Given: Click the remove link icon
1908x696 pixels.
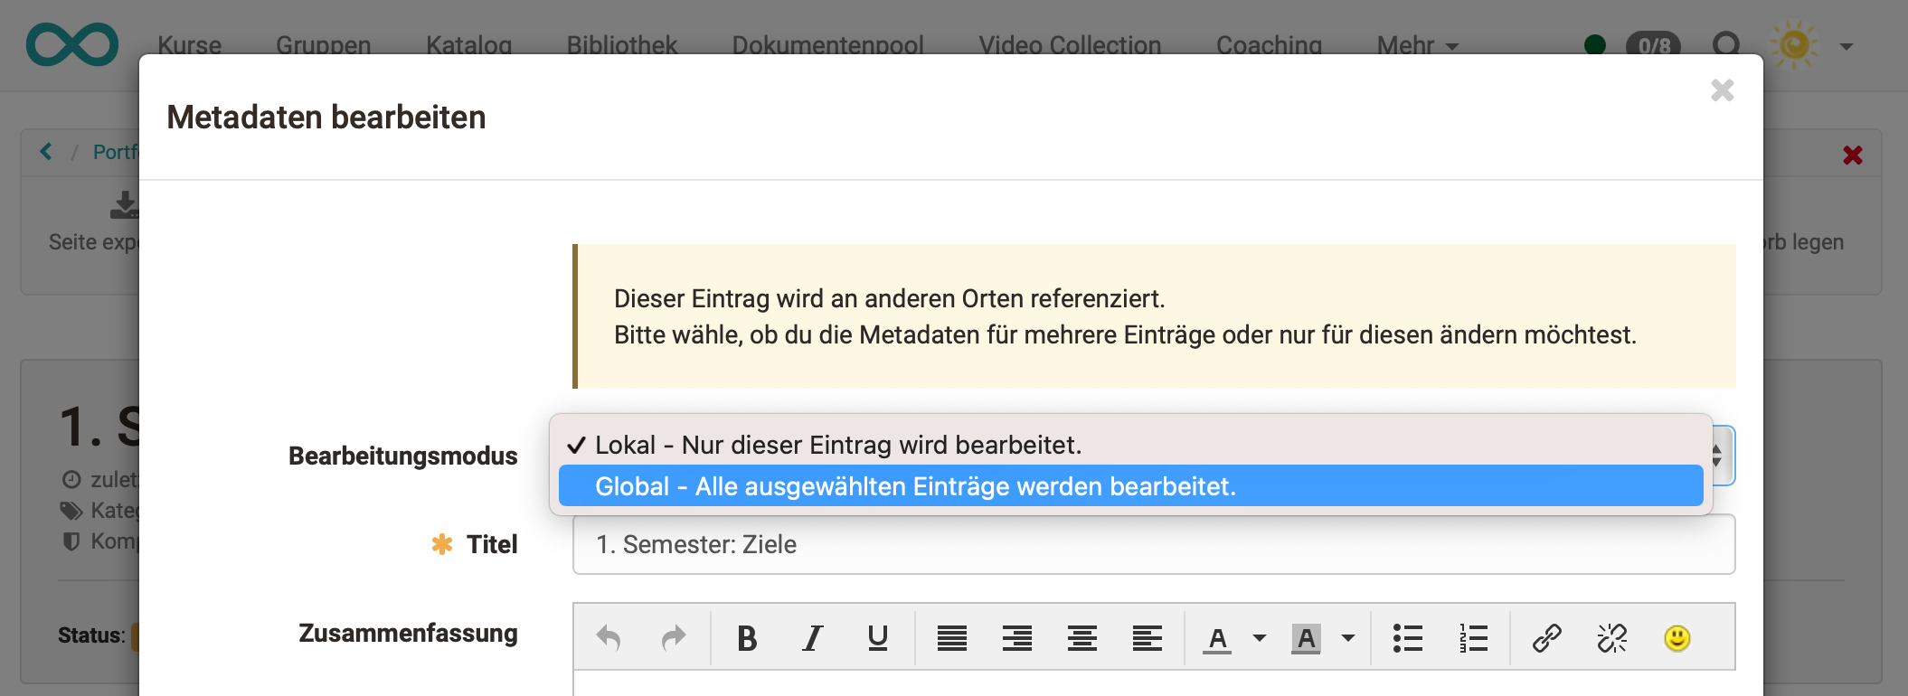Looking at the screenshot, I should [1611, 638].
